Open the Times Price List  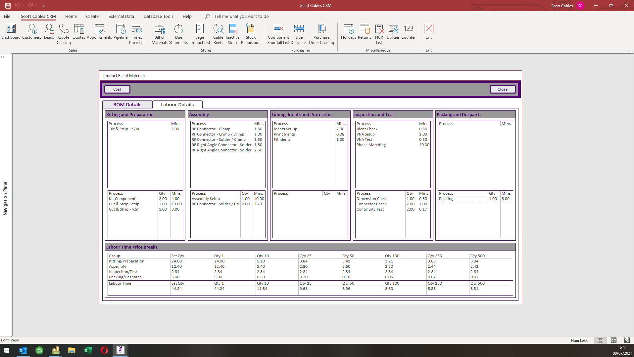(x=137, y=34)
